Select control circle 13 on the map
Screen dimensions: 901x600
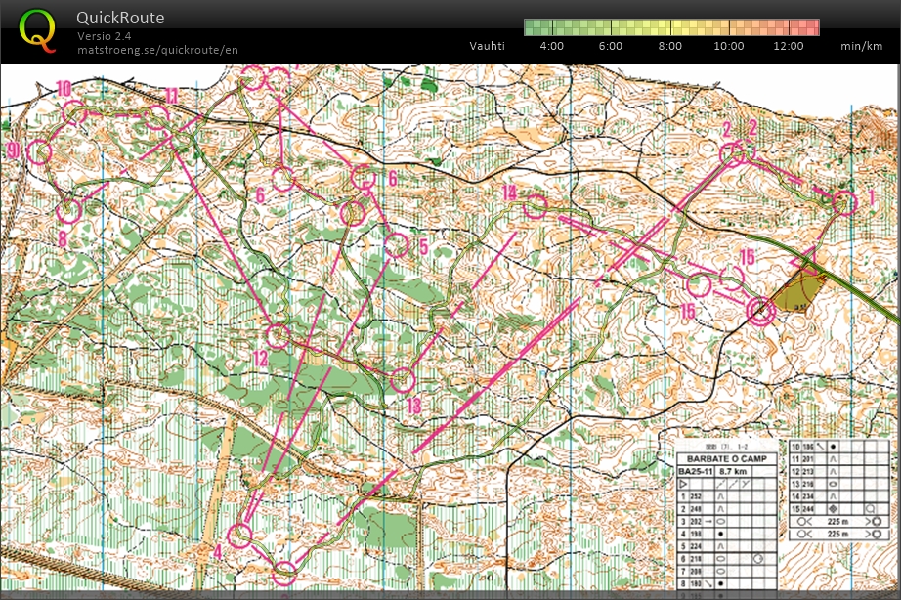403,380
